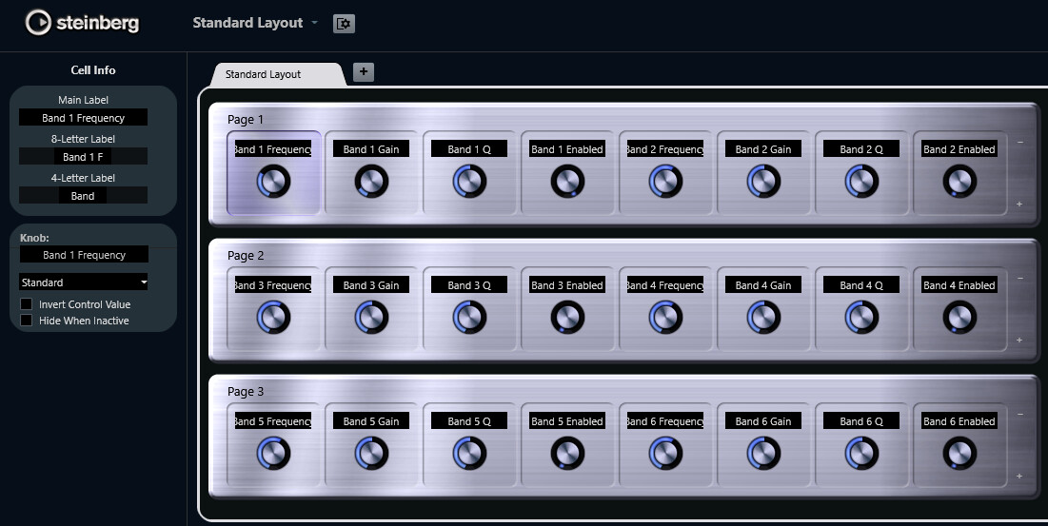The width and height of the screenshot is (1048, 526).
Task: Select the Band 1 Enabled knob
Action: [567, 182]
